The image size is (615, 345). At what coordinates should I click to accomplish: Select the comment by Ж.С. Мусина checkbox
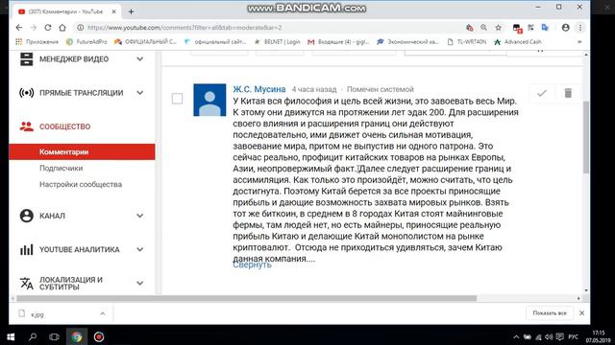(177, 99)
